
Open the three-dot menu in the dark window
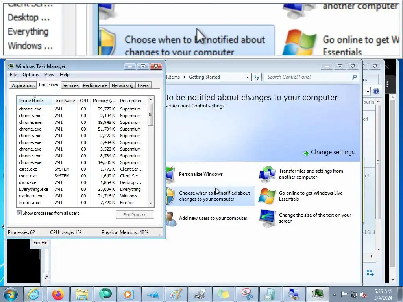387,84
